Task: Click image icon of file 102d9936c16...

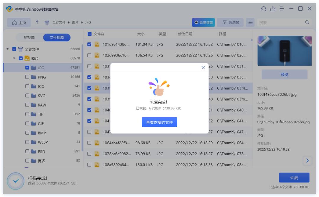Action: pos(97,55)
